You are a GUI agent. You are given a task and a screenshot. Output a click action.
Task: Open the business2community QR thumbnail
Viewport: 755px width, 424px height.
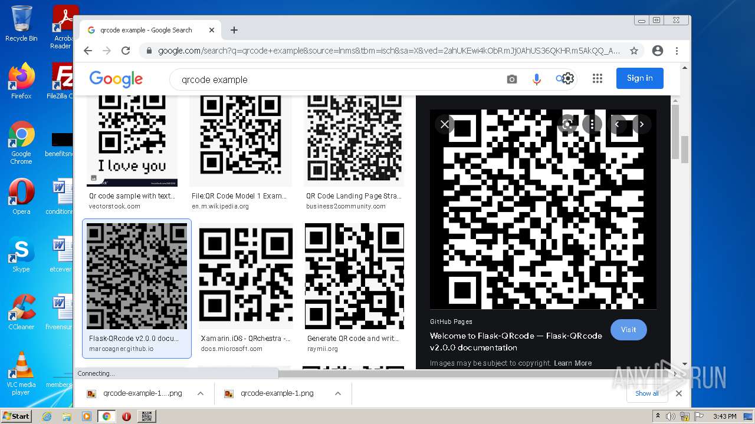[x=354, y=140]
